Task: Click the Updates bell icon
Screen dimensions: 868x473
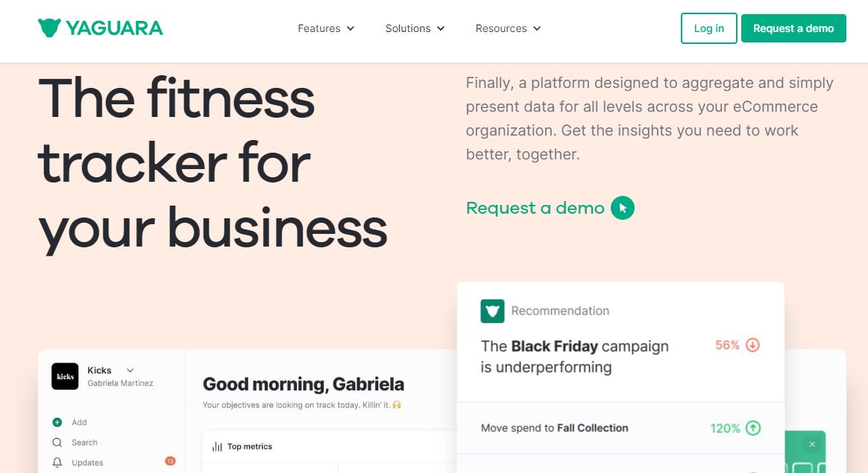Action: (x=57, y=463)
